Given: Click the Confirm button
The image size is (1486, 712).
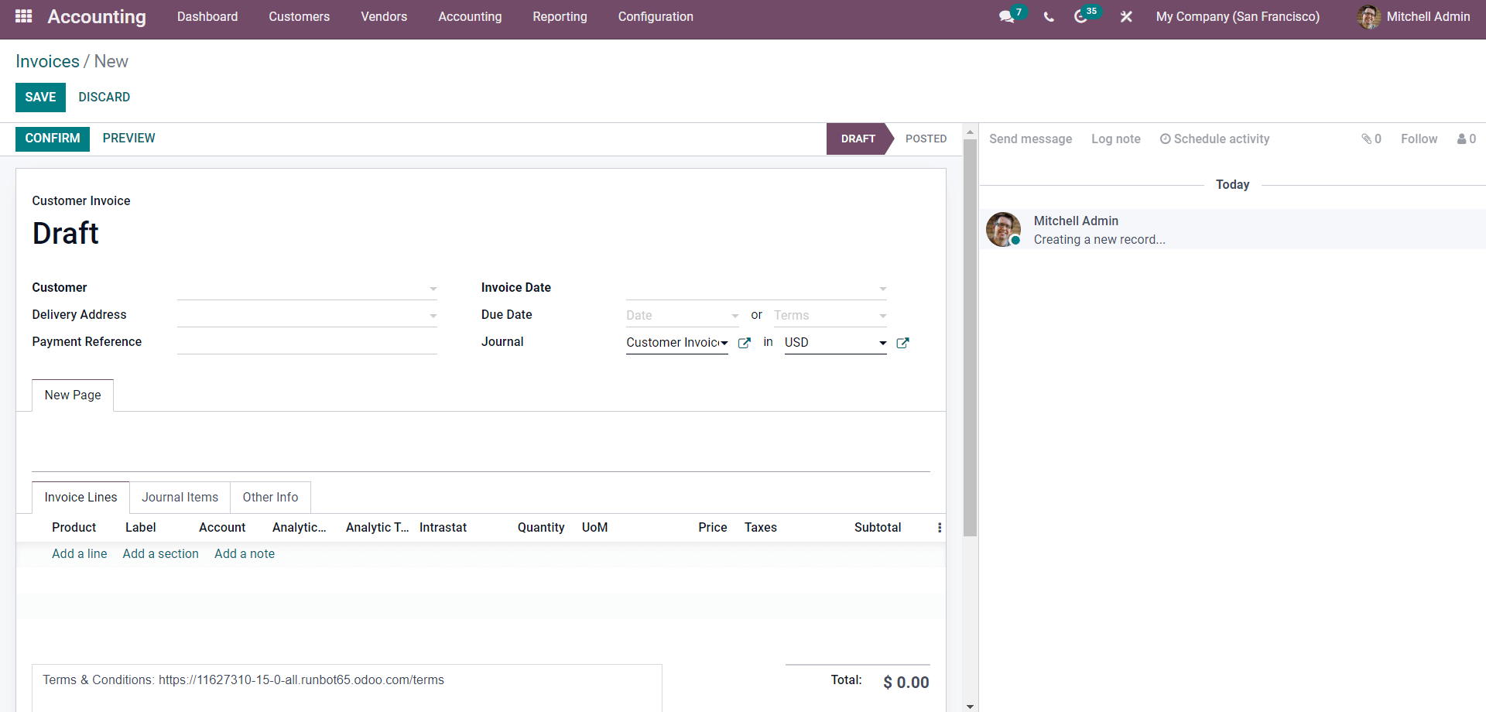Looking at the screenshot, I should 53,139.
